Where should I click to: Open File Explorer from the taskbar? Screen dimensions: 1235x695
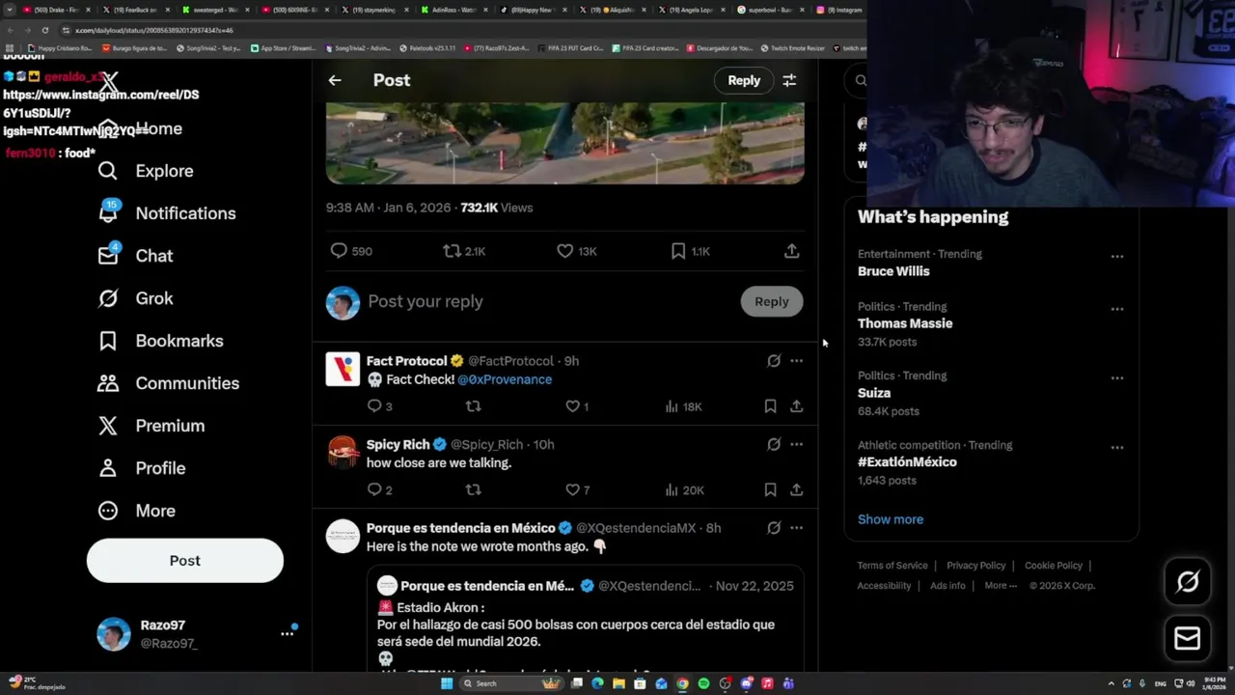coord(618,683)
